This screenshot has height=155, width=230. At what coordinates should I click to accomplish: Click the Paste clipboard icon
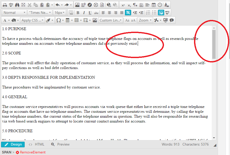point(42,5)
